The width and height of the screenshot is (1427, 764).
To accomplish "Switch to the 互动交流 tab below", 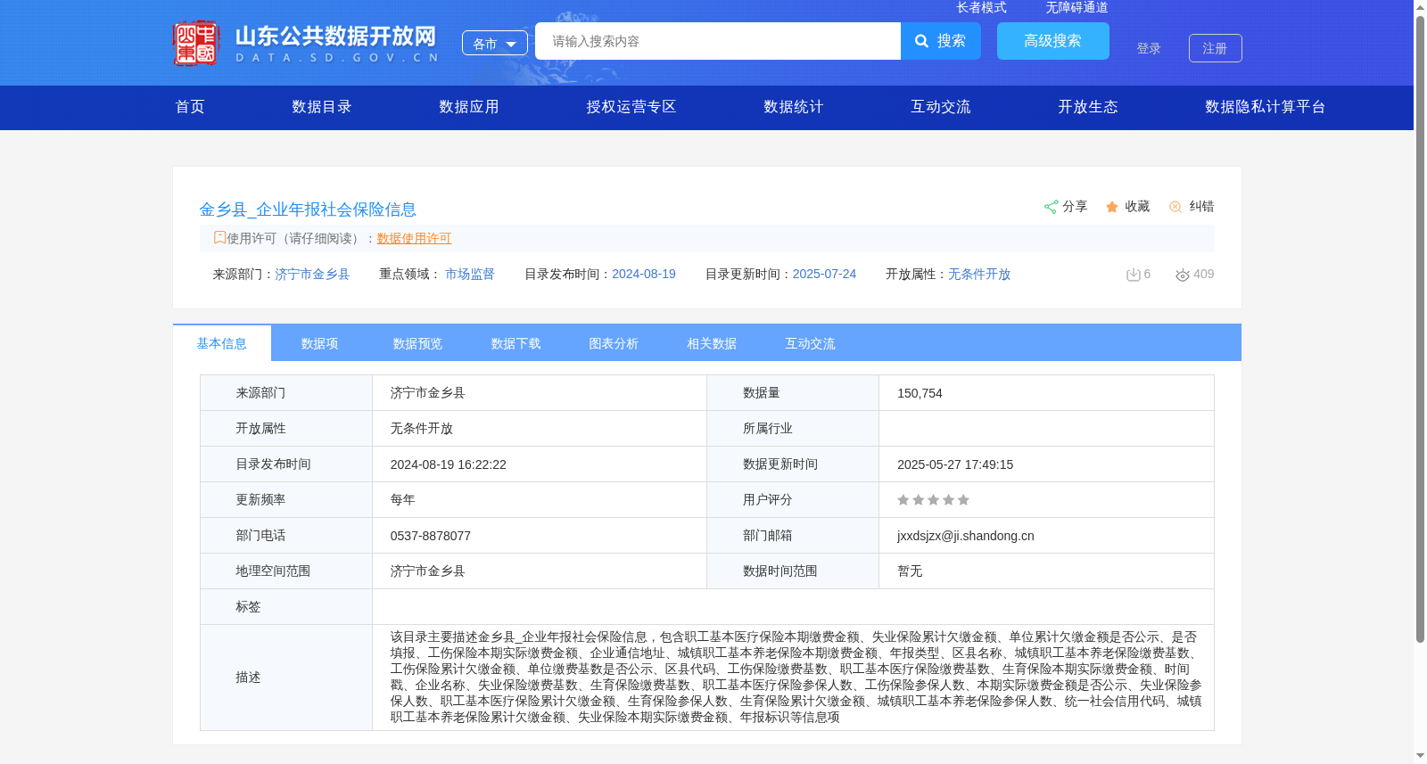I will 811,343.
